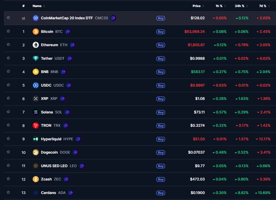Buy USDC using its Buy button
Viewport: 276px width, 200px height.
pos(161,85)
